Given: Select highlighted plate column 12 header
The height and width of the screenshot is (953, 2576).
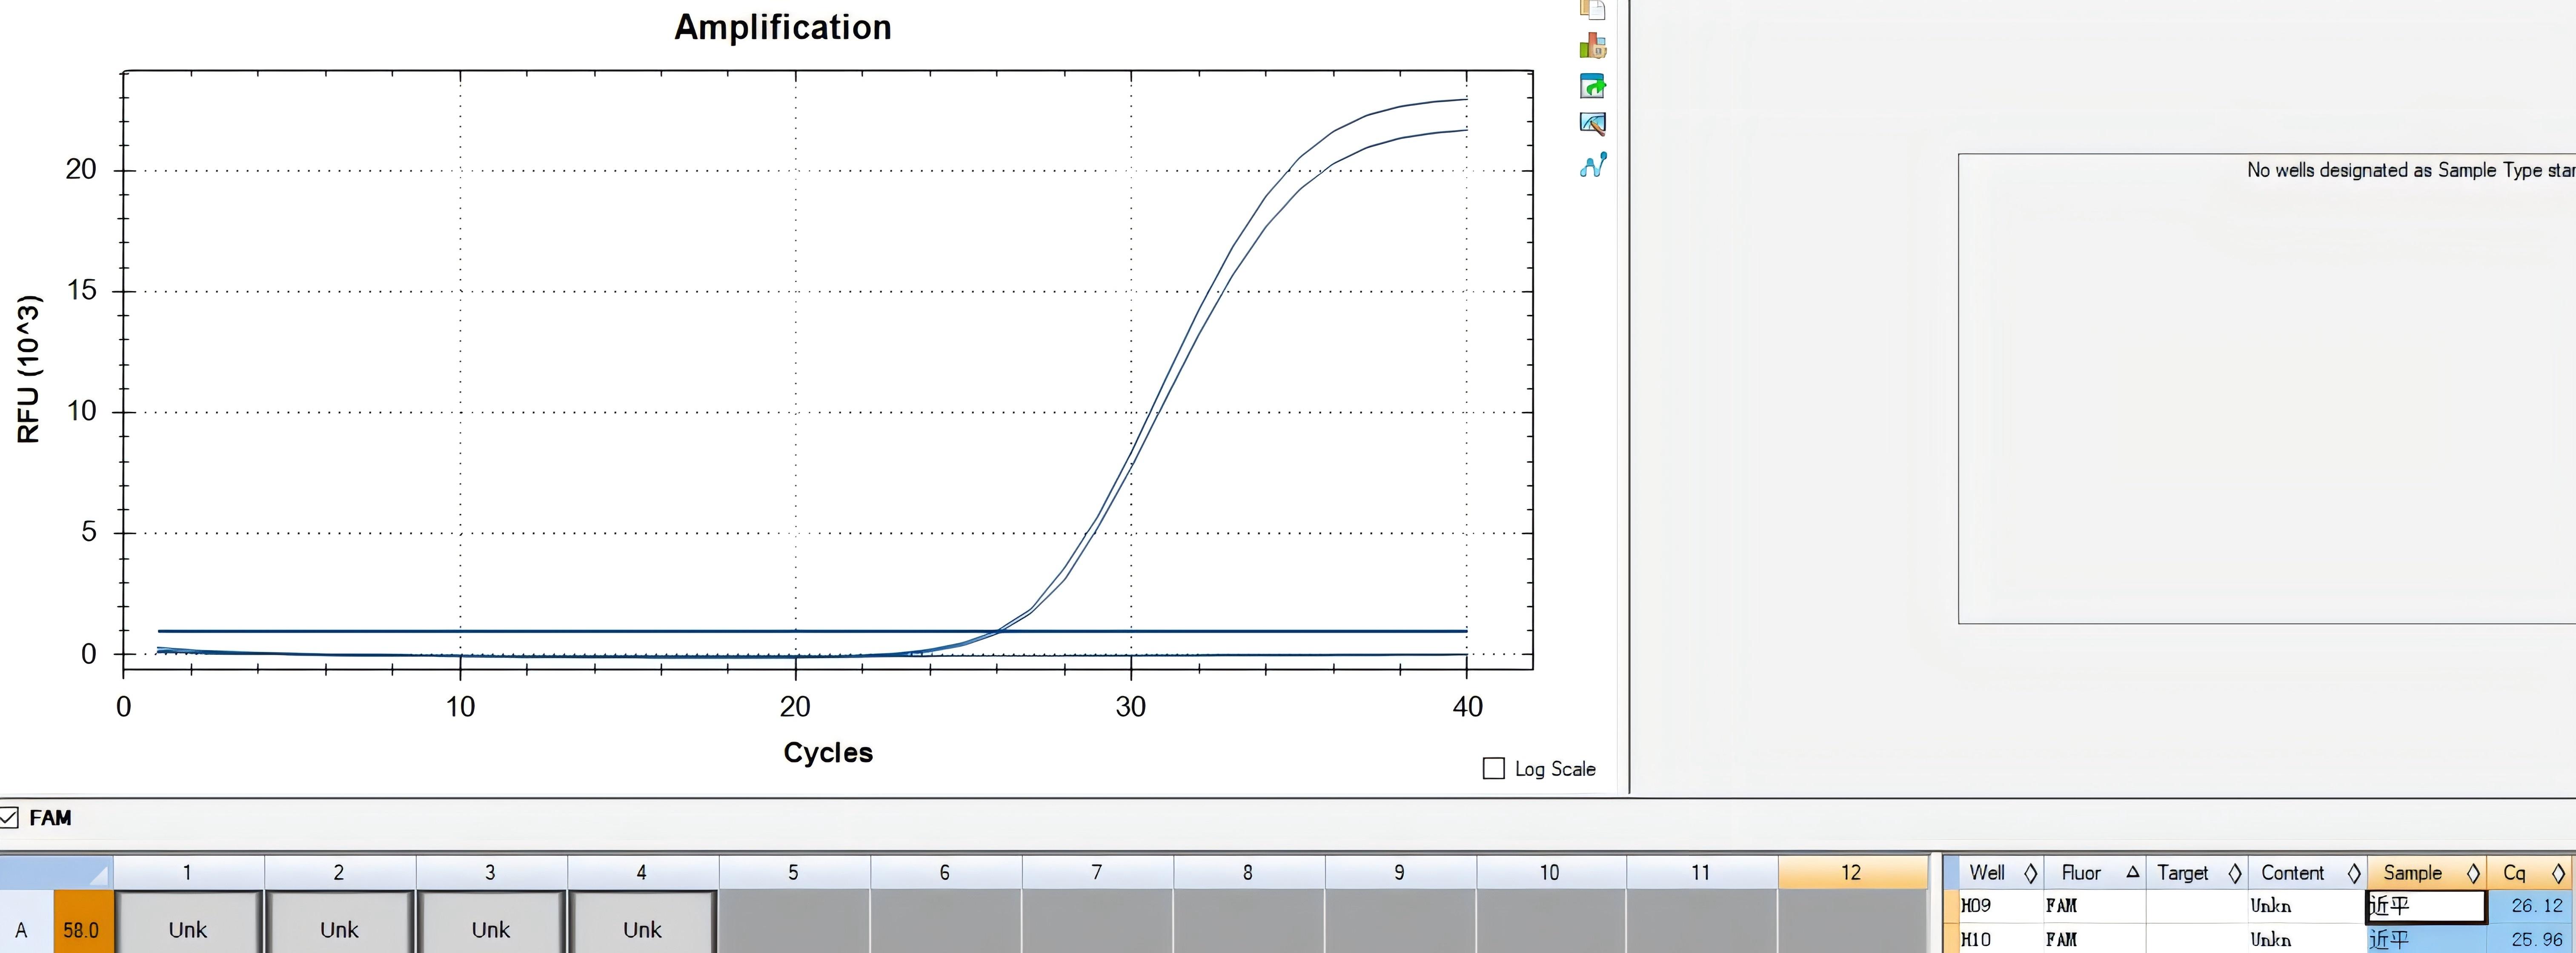Looking at the screenshot, I should coord(1852,872).
